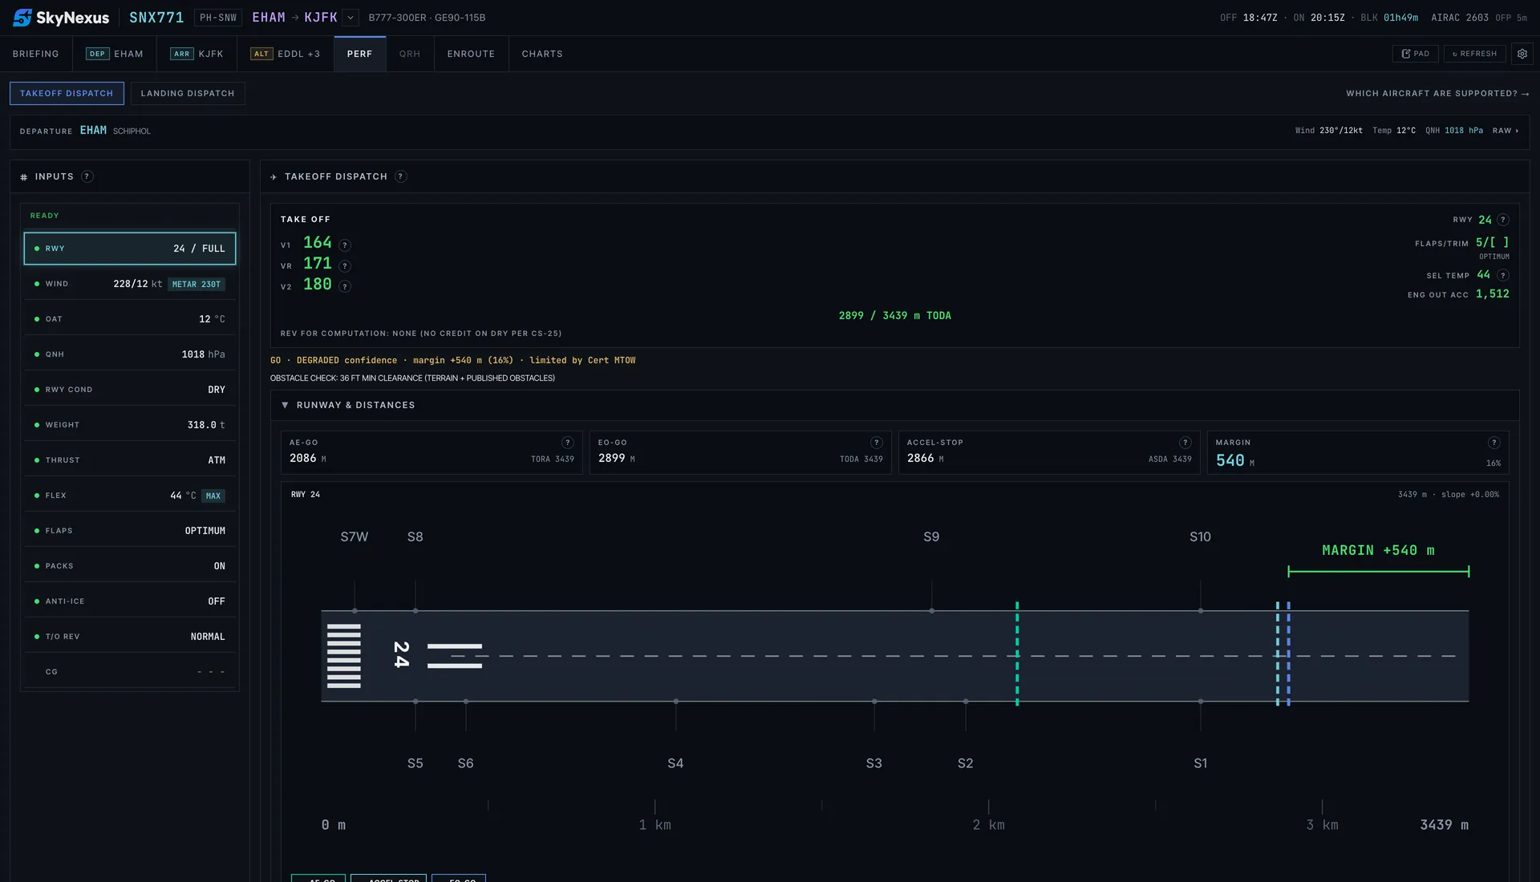Change T/O REV NORMAL setting

click(x=130, y=637)
